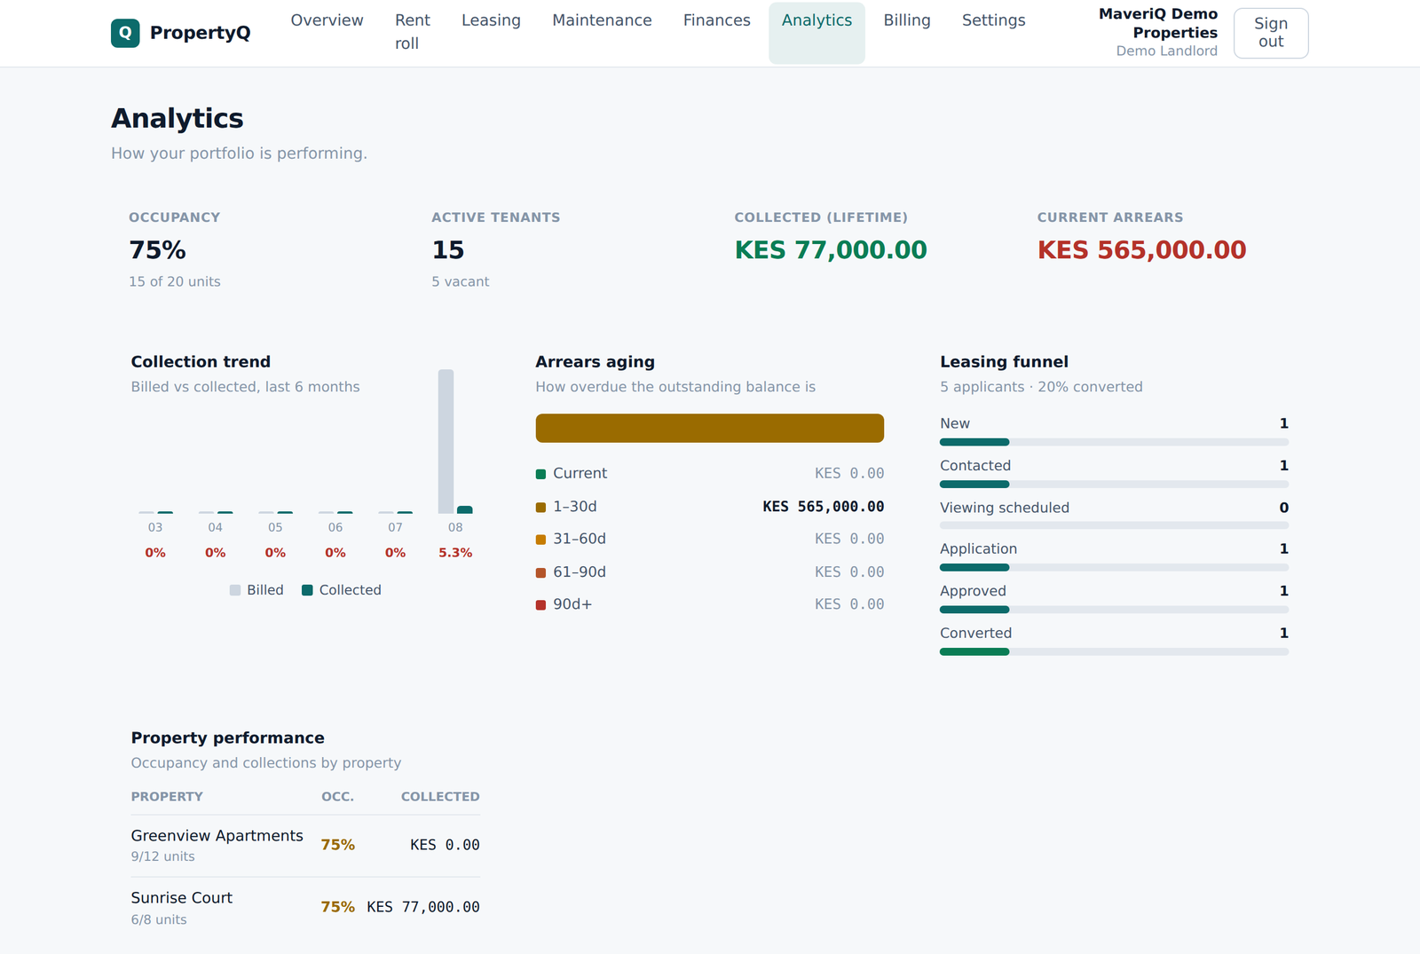Click the 5 applicants · 20% converted text

pyautogui.click(x=1041, y=387)
